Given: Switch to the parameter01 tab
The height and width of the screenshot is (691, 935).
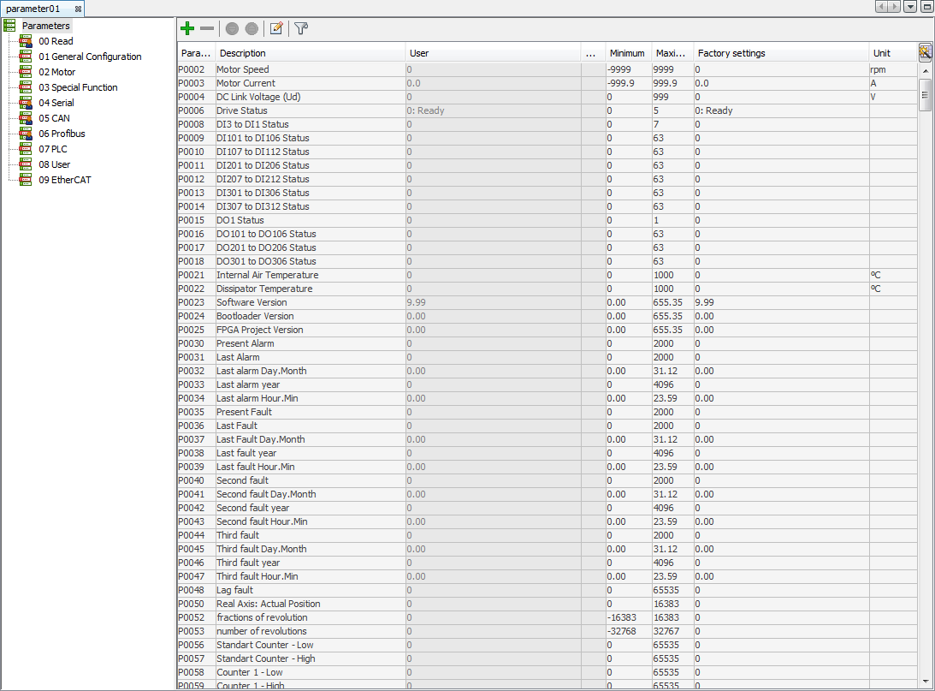Looking at the screenshot, I should (x=33, y=8).
